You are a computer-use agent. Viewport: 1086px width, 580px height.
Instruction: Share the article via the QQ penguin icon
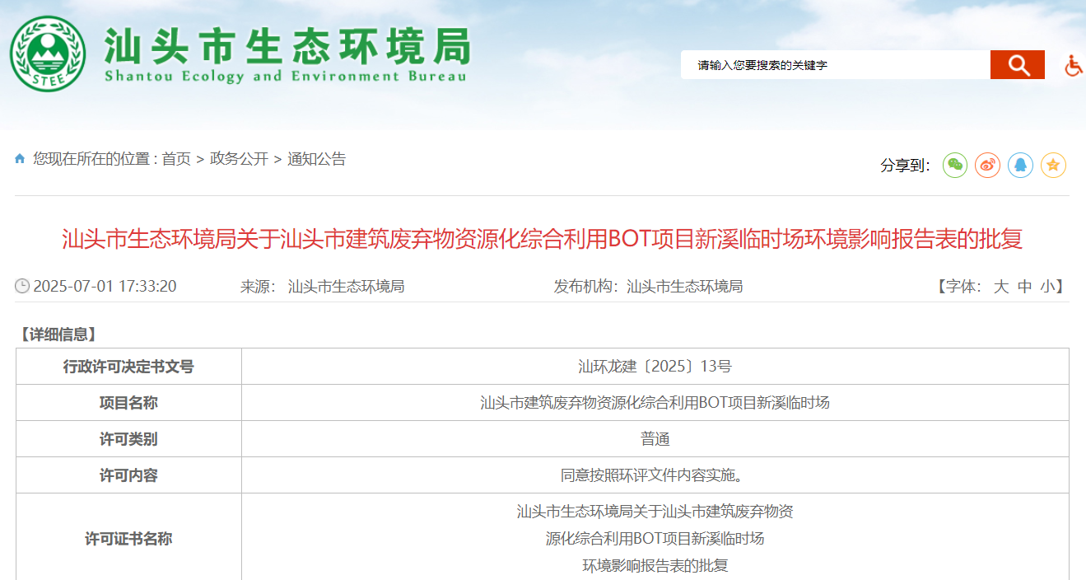pyautogui.click(x=1020, y=166)
